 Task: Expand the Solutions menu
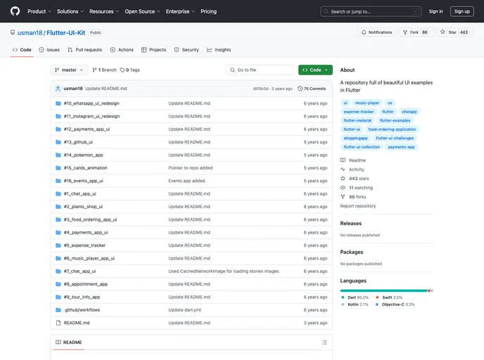[x=70, y=11]
